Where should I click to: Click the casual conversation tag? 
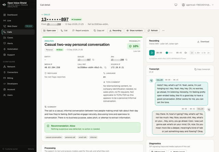(x=54, y=137)
